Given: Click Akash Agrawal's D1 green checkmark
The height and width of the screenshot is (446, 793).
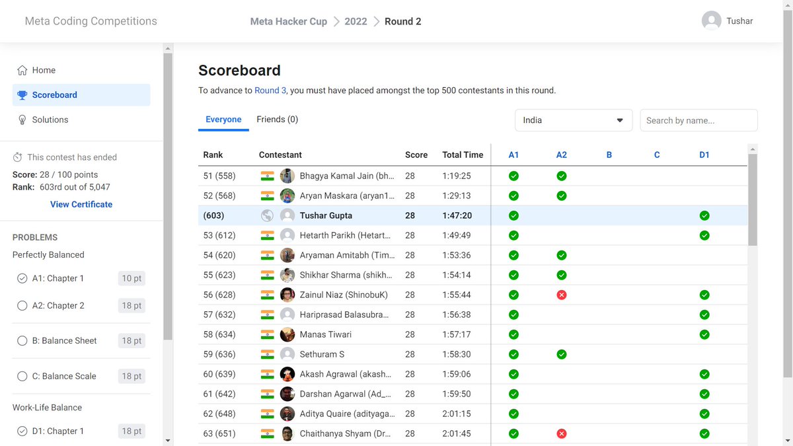Looking at the screenshot, I should [x=704, y=374].
